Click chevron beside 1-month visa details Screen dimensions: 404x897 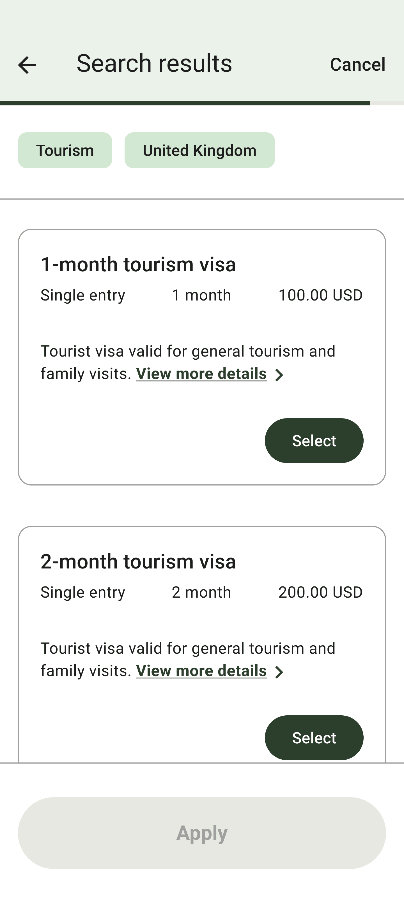pyautogui.click(x=279, y=375)
